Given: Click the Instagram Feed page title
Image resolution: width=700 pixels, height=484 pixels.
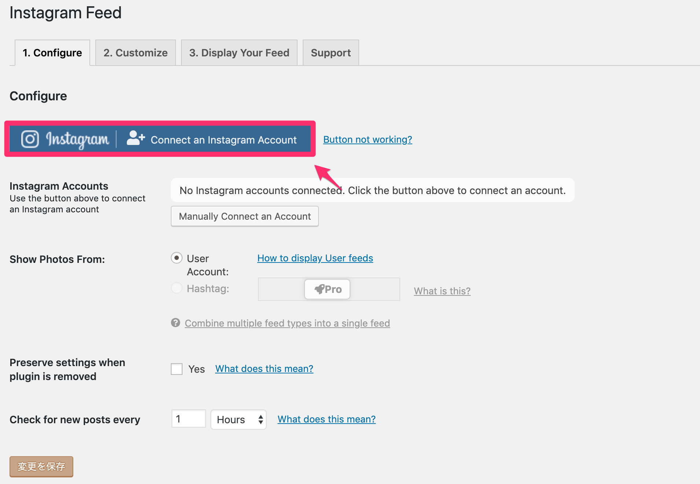Looking at the screenshot, I should (66, 13).
